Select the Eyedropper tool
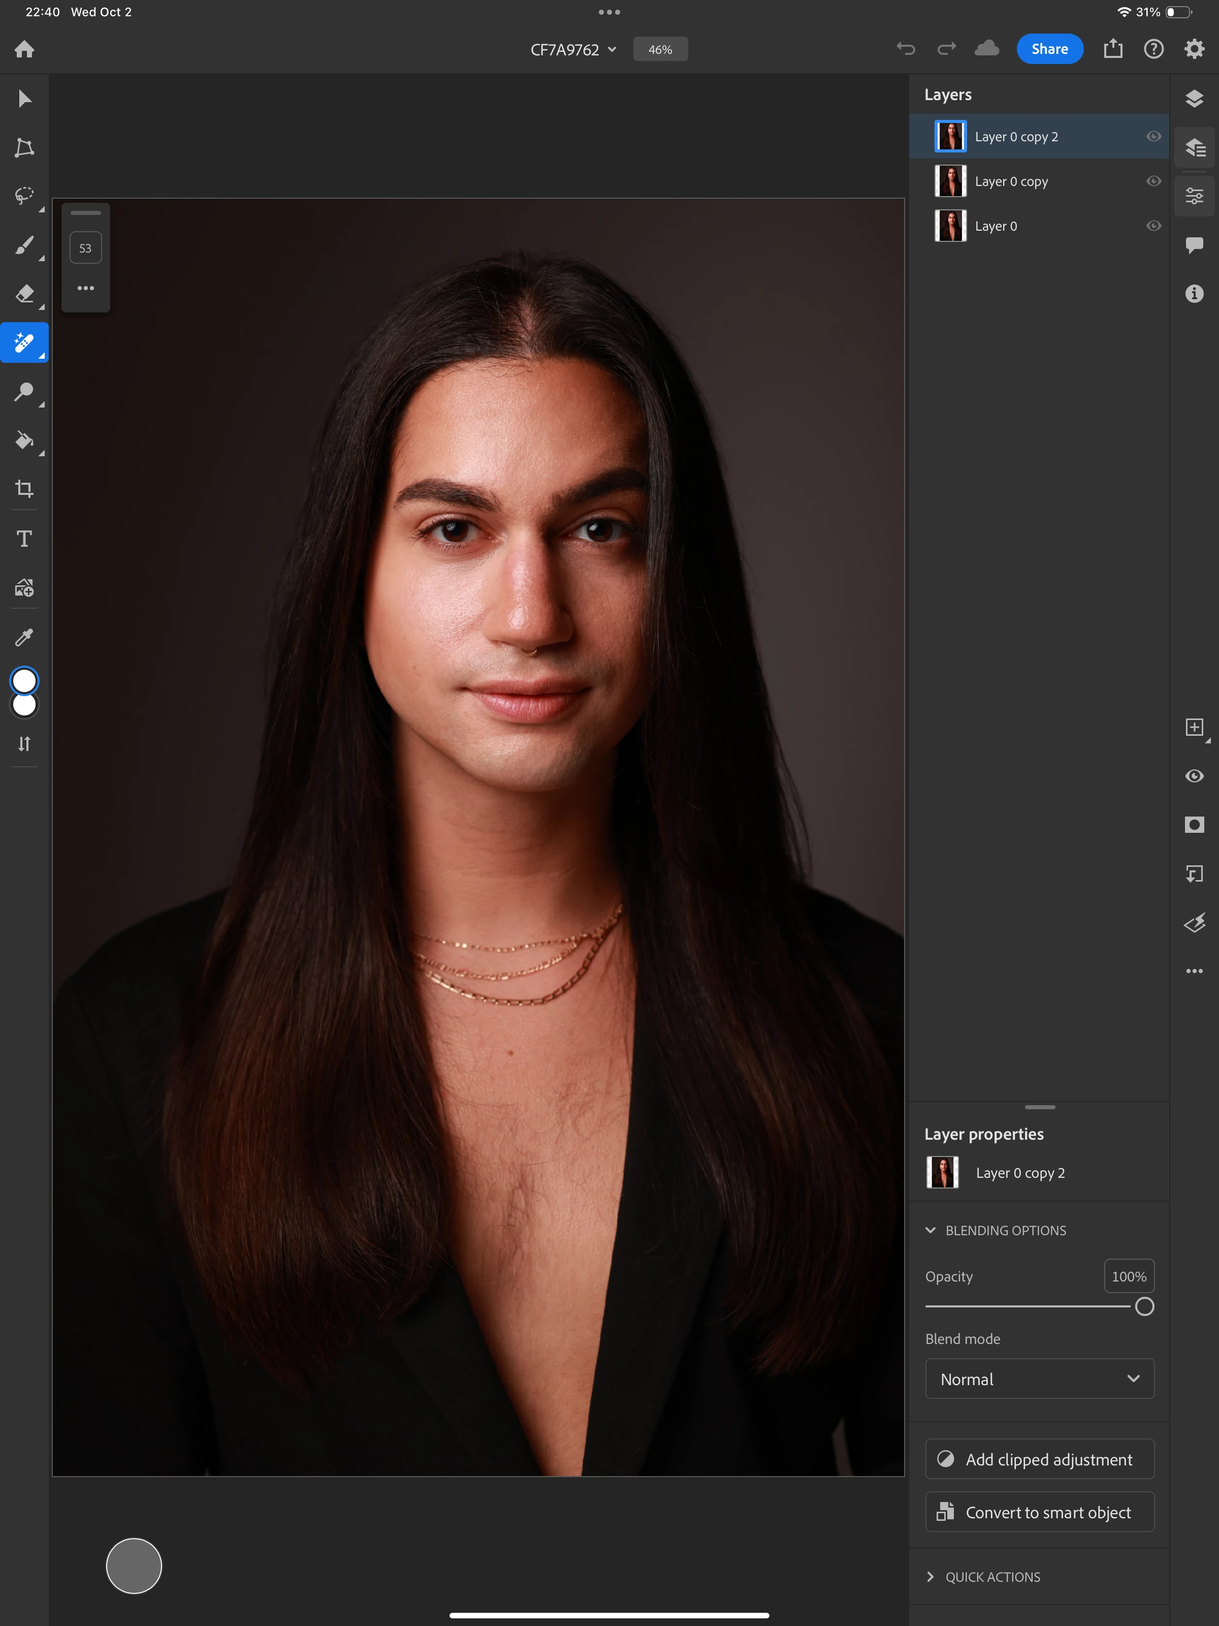This screenshot has height=1626, width=1219. click(x=24, y=637)
